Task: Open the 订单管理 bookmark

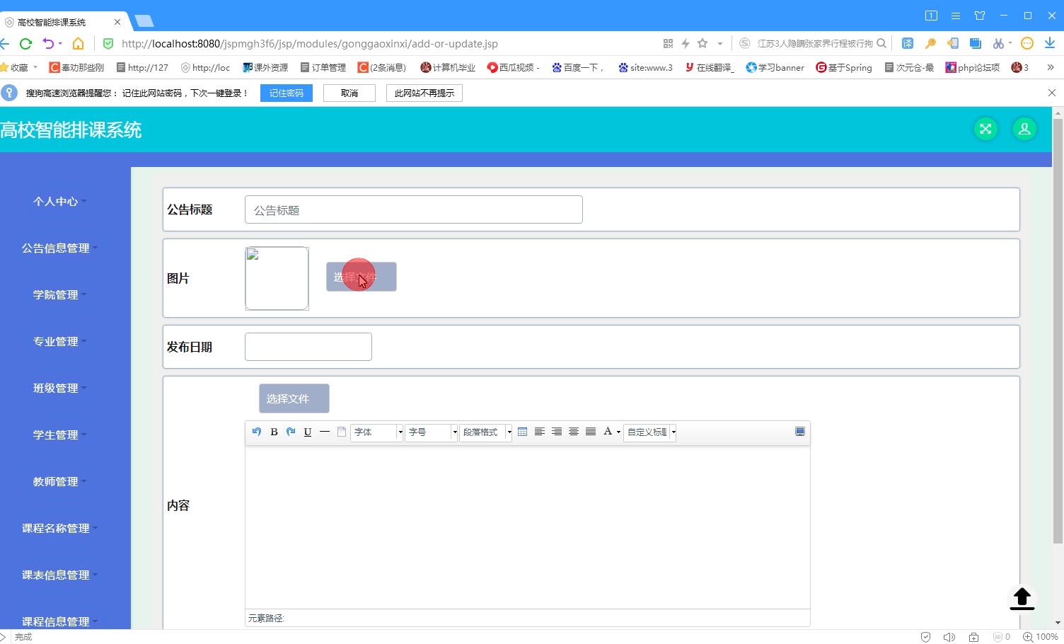Action: [x=323, y=68]
